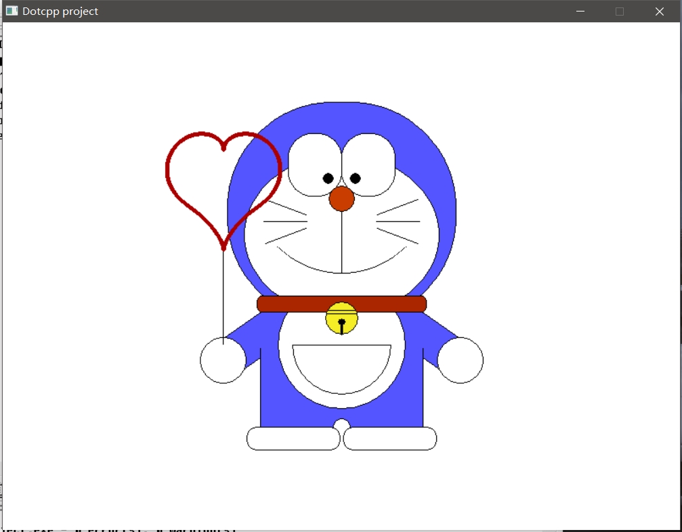Screen dimensions: 682x532
Task: Click the blue top of Doraemon's head
Action: pyautogui.click(x=341, y=116)
